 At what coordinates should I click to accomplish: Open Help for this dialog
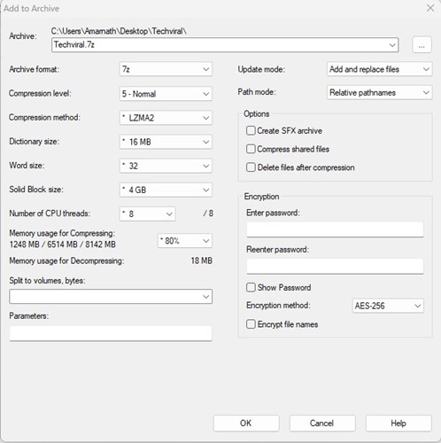pos(398,424)
